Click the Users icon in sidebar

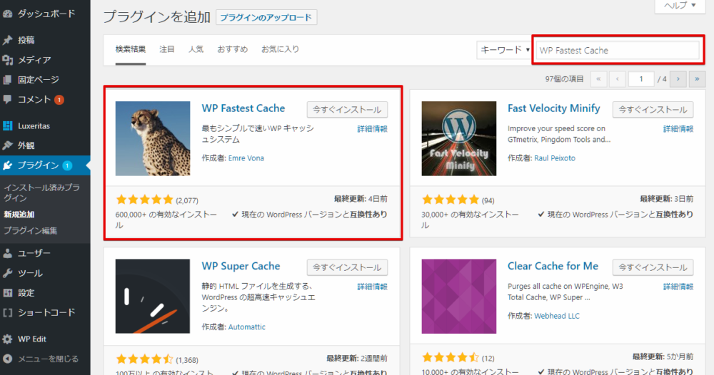(8, 253)
